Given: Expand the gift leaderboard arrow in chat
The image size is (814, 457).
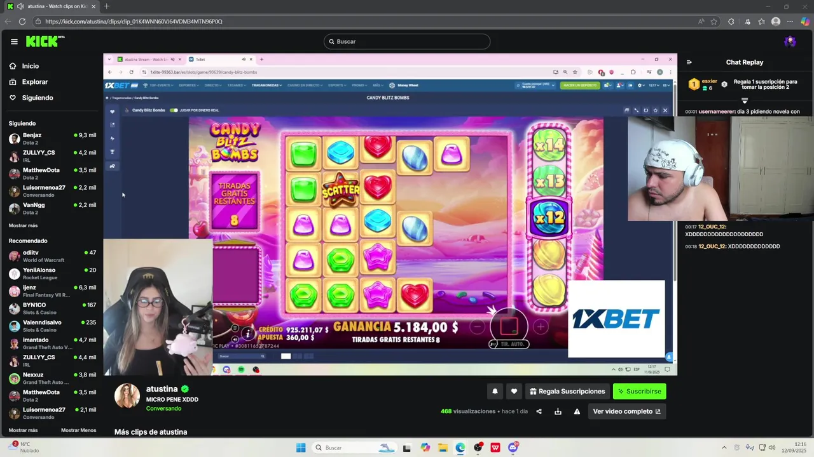Looking at the screenshot, I should [x=744, y=101].
